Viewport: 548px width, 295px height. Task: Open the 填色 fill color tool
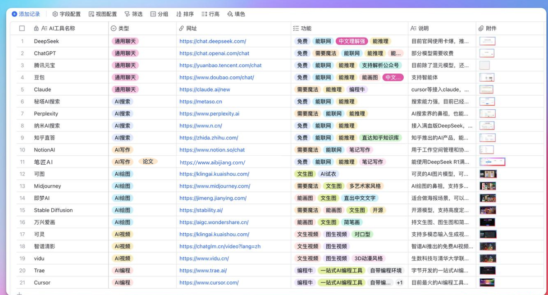[x=236, y=14]
